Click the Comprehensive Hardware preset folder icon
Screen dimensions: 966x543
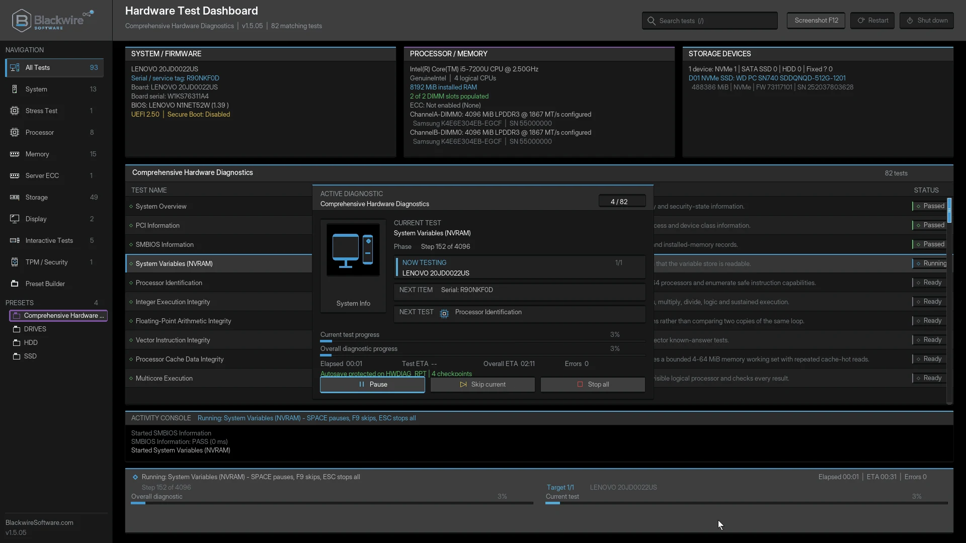(x=17, y=316)
